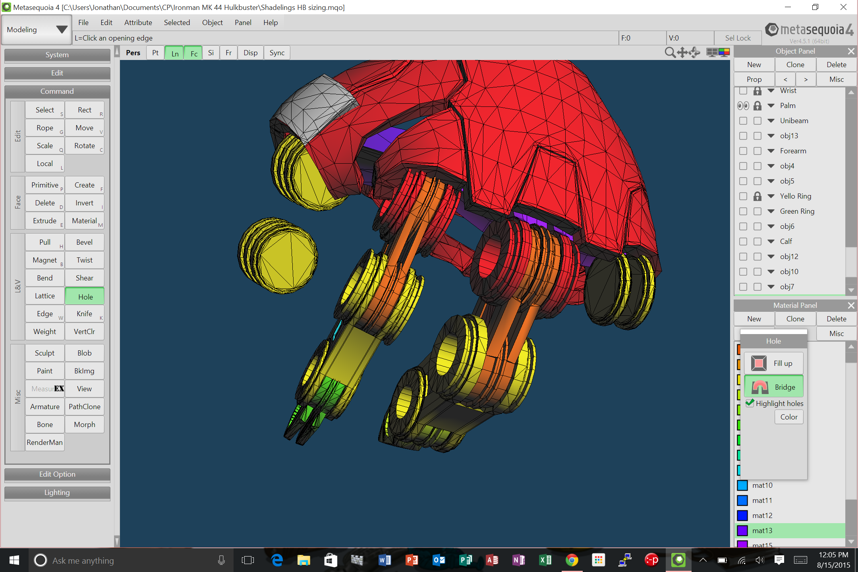Screen dimensions: 858x572
Task: Click the Object Panel scrollbar down arrow
Action: (x=851, y=290)
